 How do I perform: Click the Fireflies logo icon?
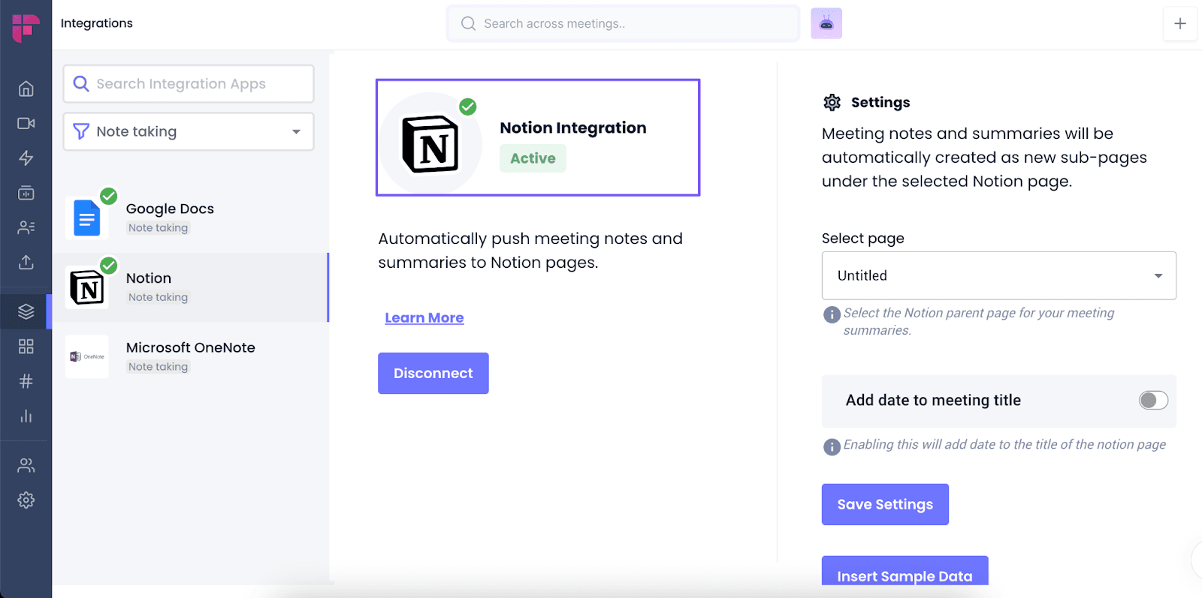pos(26,27)
